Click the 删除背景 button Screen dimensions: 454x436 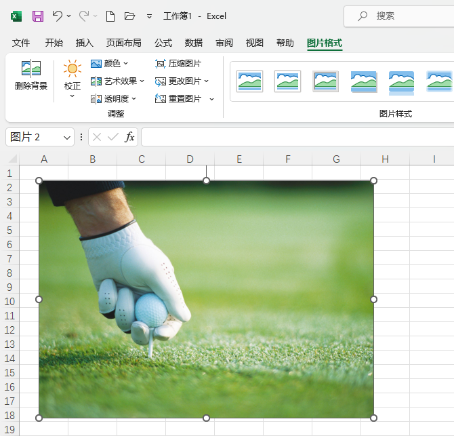click(x=31, y=75)
